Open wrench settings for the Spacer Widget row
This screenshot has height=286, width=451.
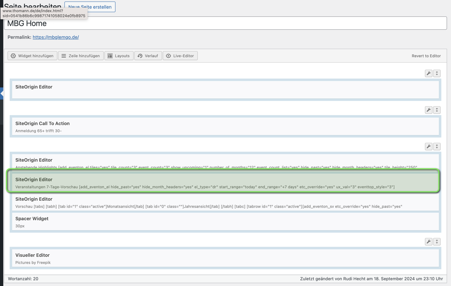(429, 146)
